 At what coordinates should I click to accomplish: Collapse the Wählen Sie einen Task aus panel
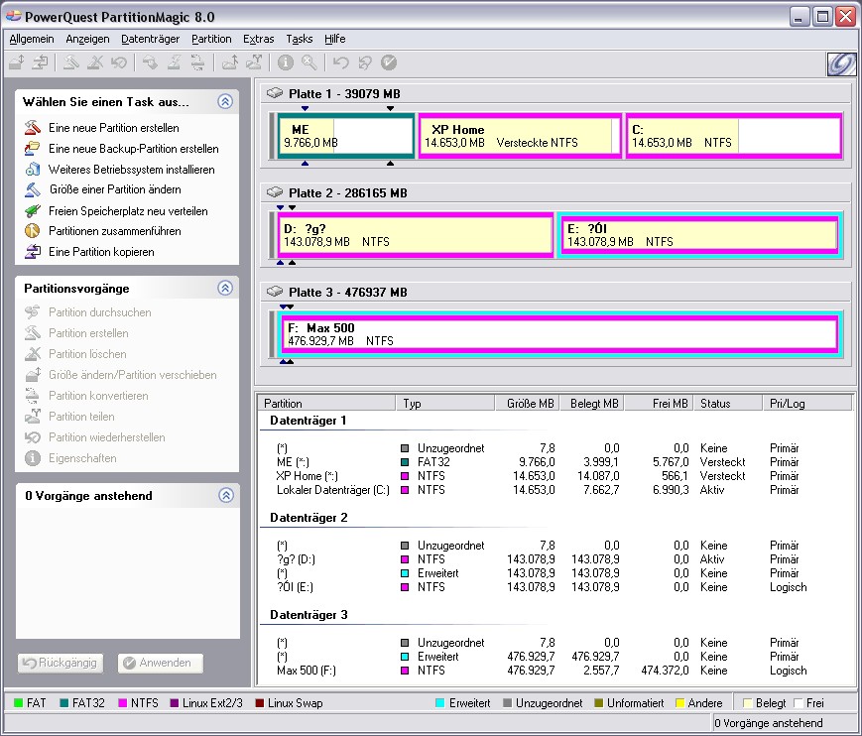click(225, 102)
